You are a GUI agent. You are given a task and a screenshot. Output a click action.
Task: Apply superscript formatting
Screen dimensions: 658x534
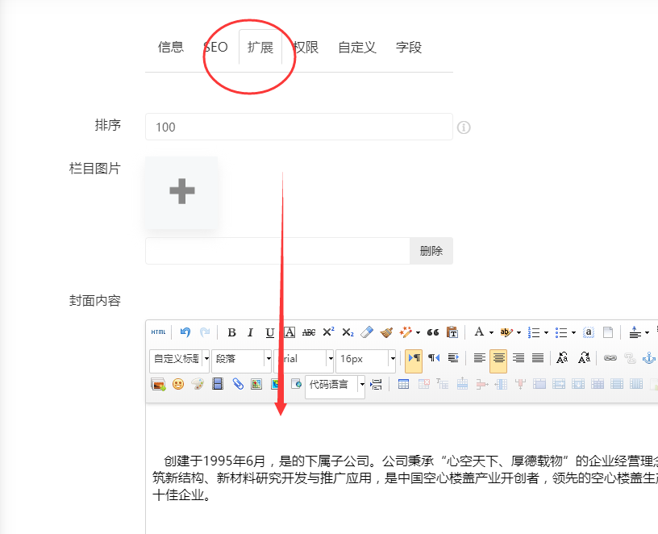click(328, 330)
